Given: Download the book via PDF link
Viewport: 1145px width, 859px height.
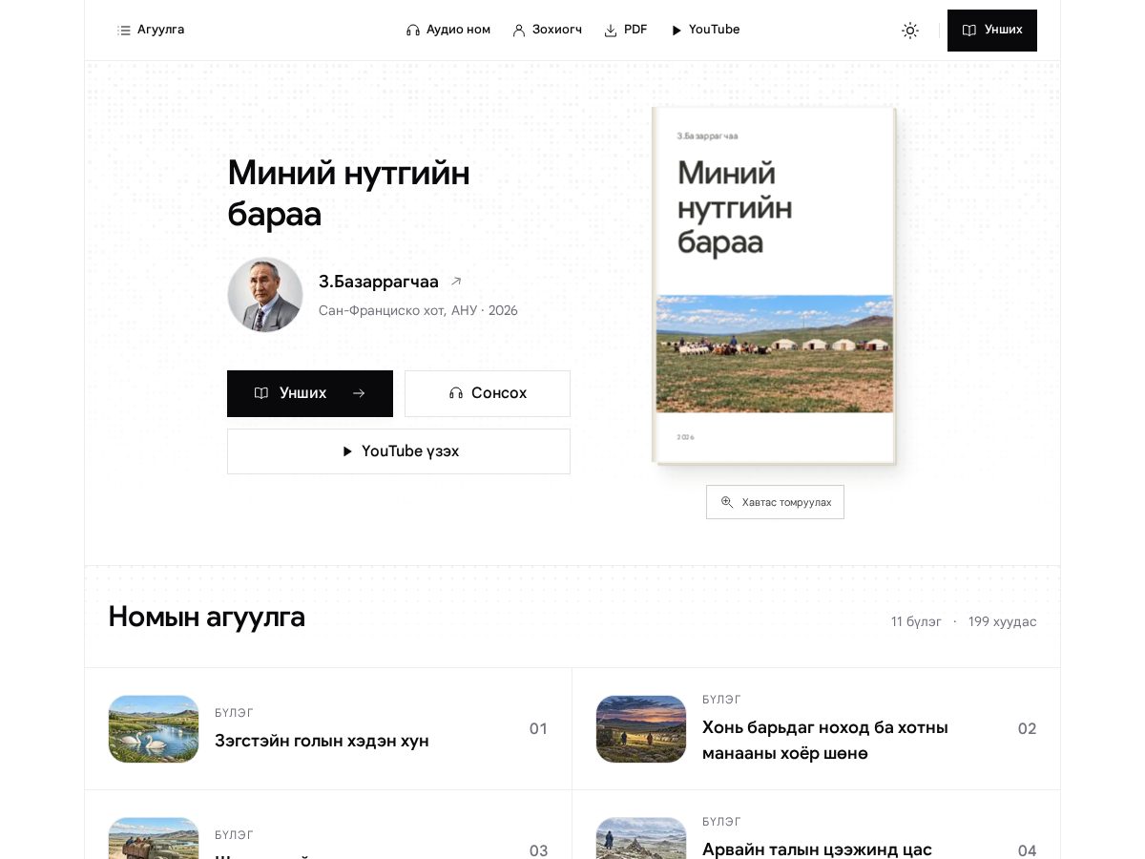Looking at the screenshot, I should point(626,30).
